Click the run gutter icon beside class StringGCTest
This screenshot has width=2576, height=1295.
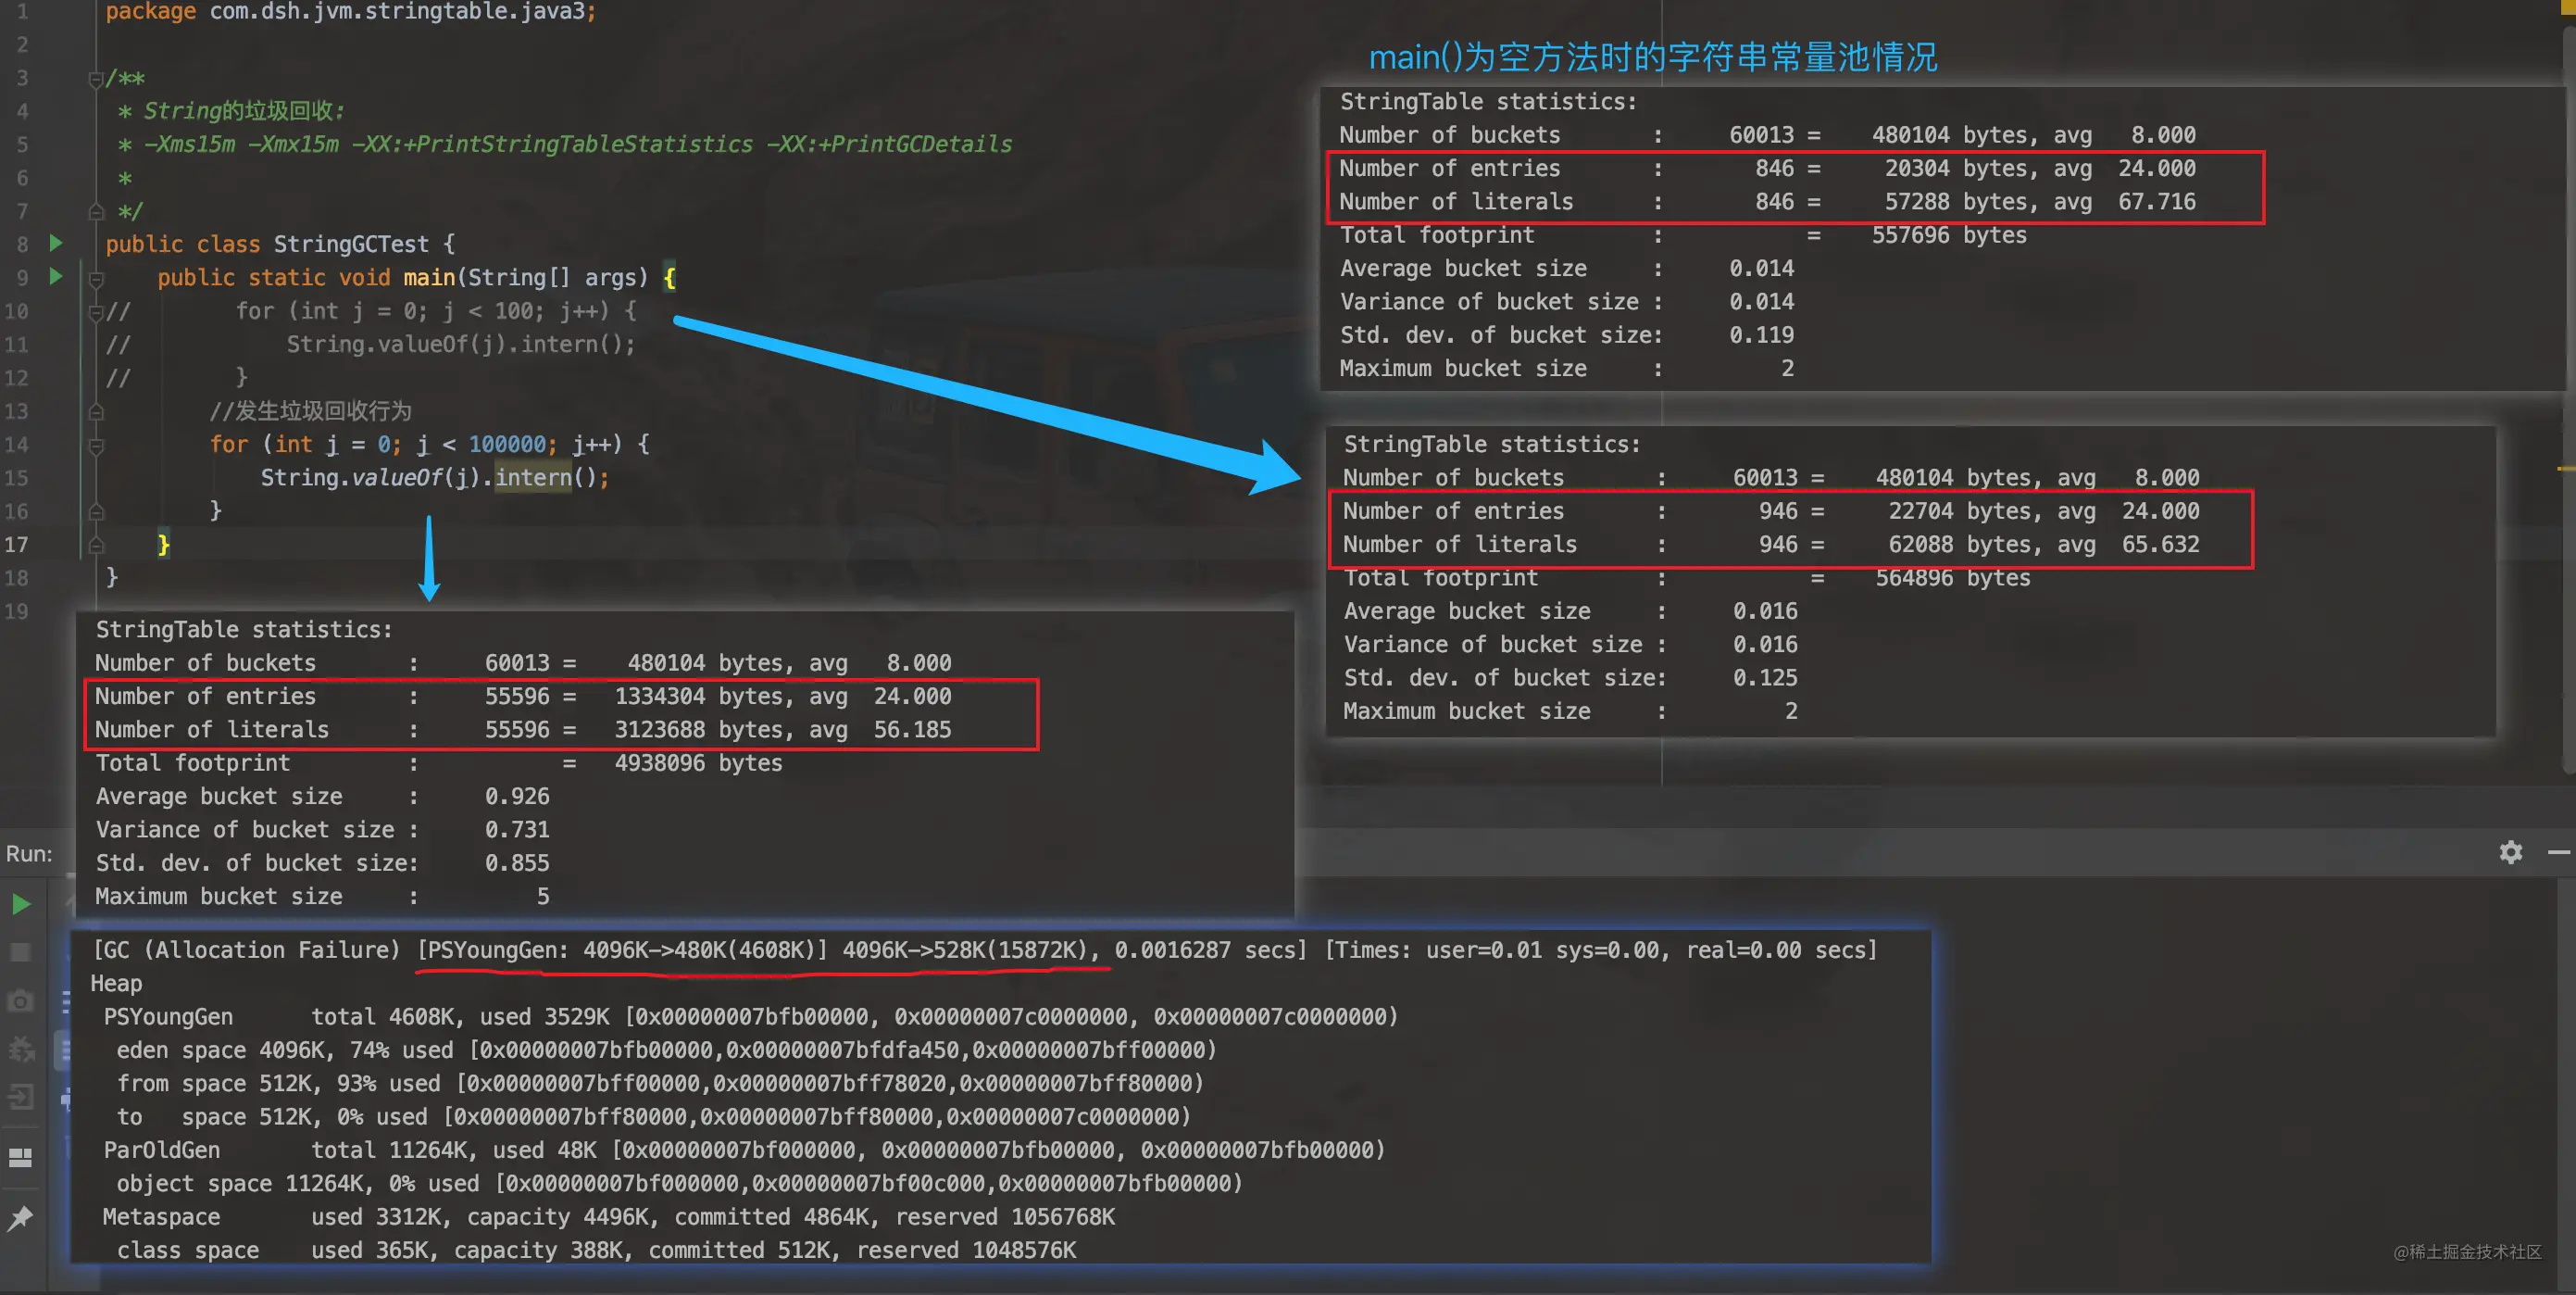(x=56, y=244)
